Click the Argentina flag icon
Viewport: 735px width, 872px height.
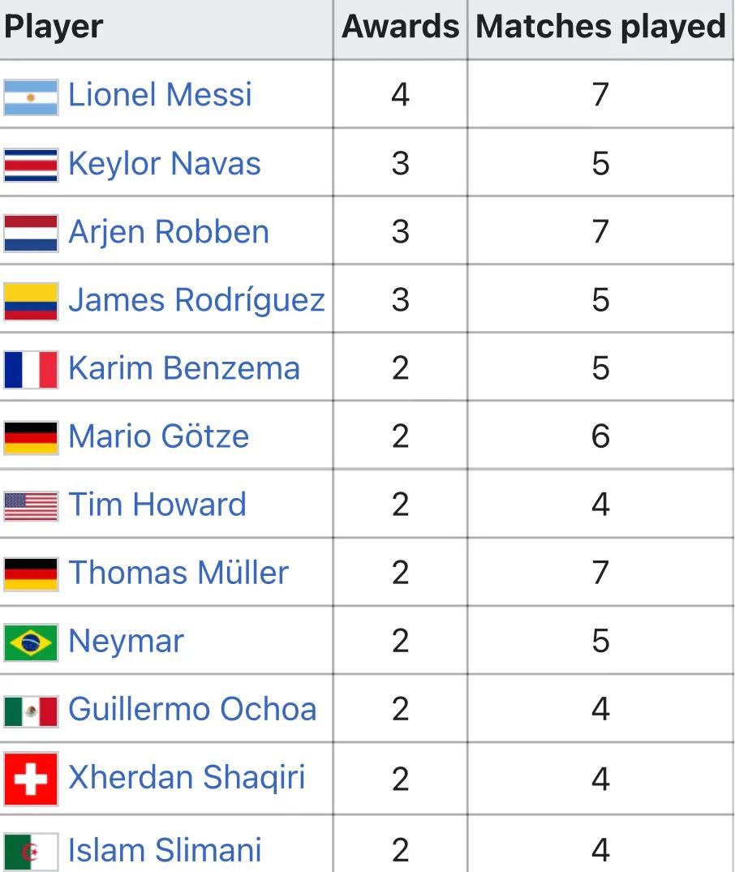31,97
